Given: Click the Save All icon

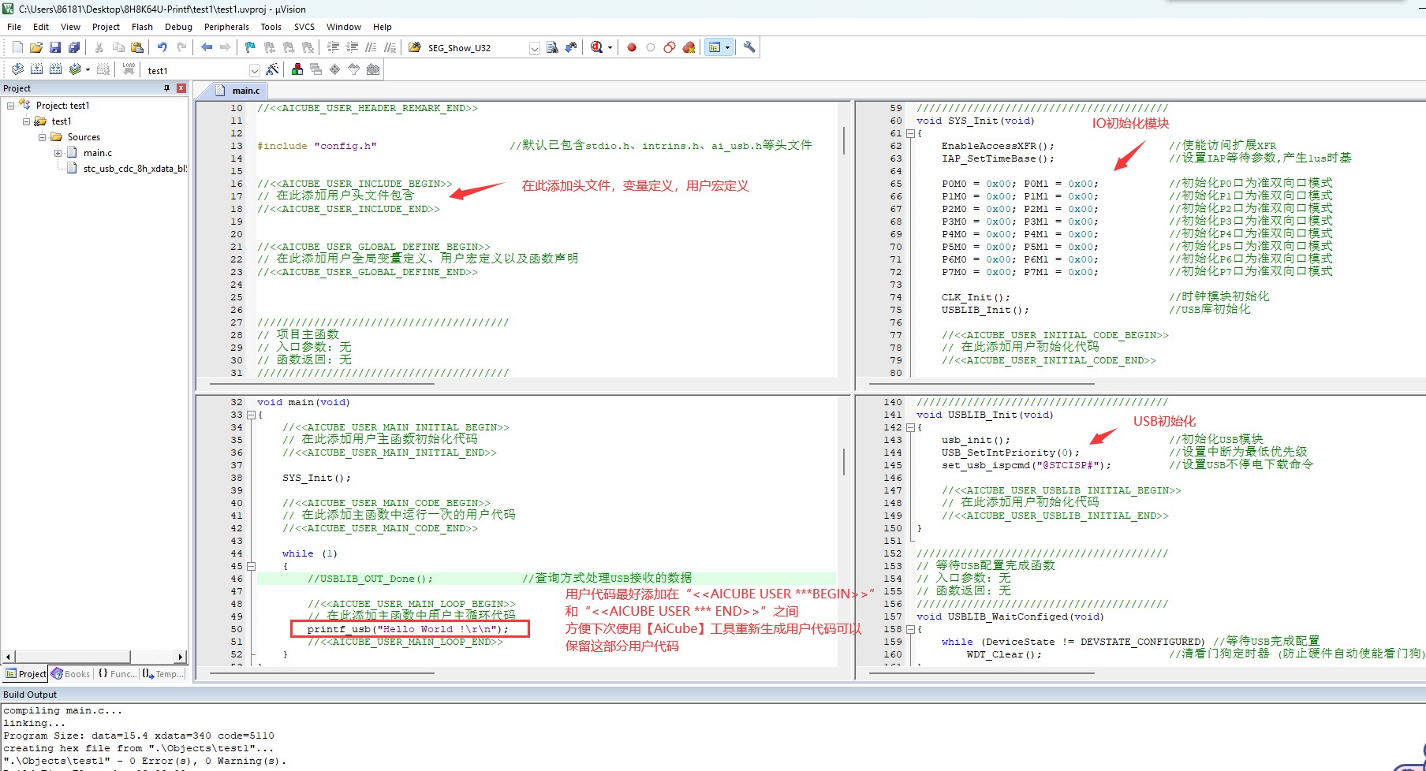Looking at the screenshot, I should click(74, 47).
